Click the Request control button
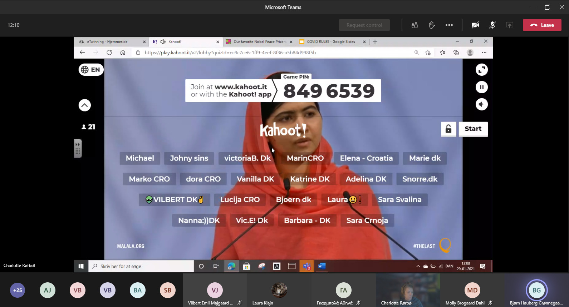This screenshot has height=307, width=569. pos(364,25)
